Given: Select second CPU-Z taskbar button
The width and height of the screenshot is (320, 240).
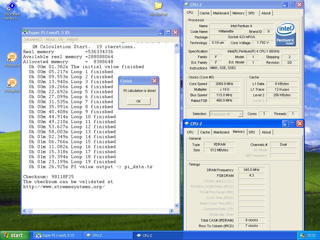Looking at the screenshot, I should pos(158,236).
